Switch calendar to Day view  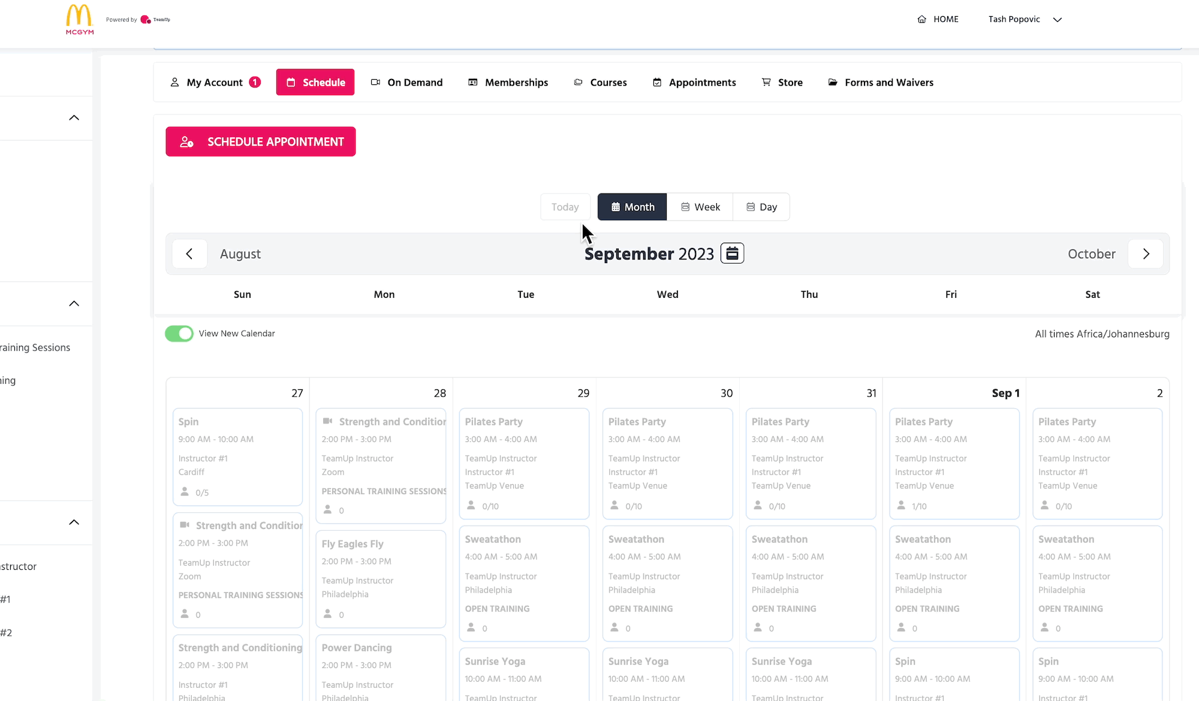[x=761, y=207]
